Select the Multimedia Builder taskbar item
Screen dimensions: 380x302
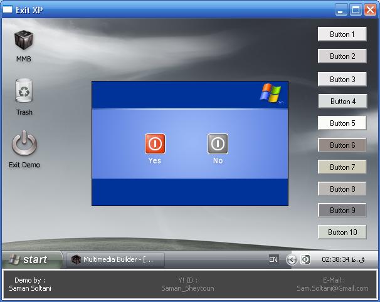click(115, 260)
